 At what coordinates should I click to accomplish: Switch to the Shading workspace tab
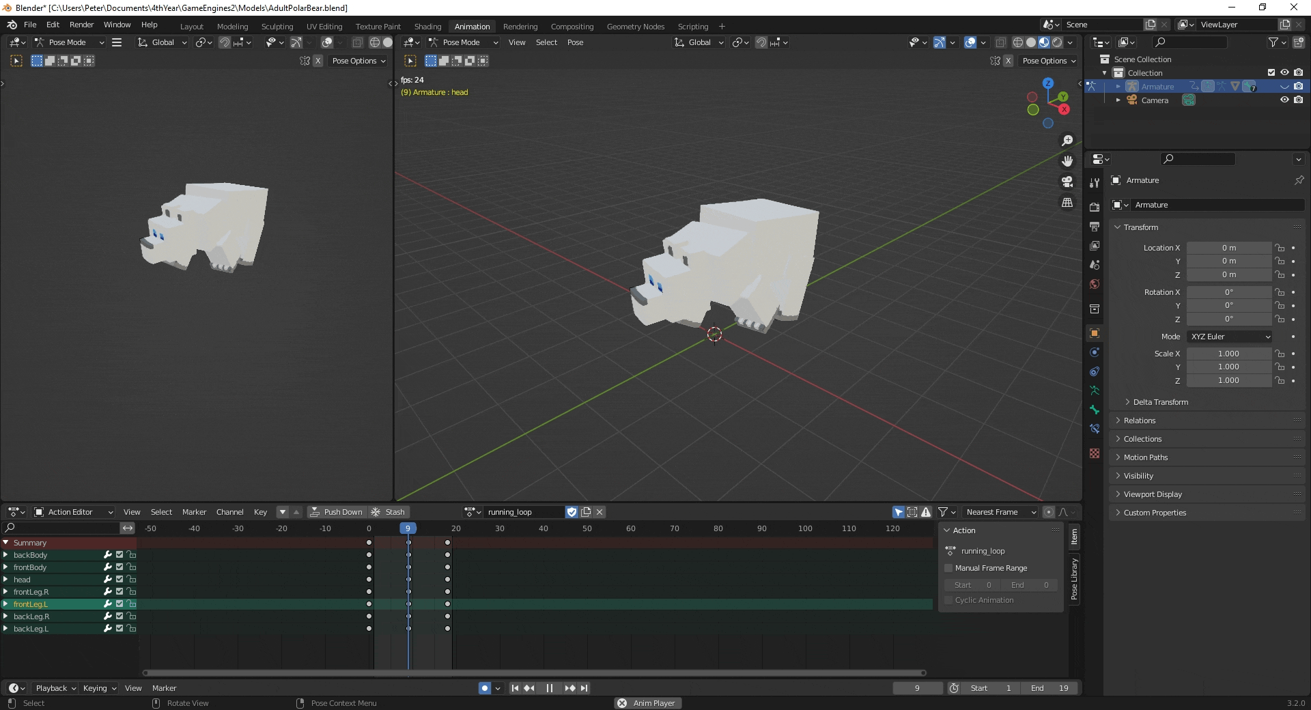(x=427, y=27)
